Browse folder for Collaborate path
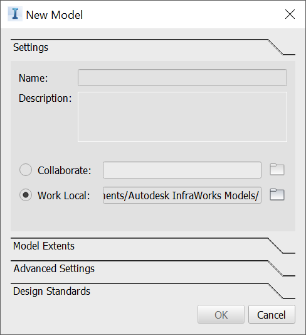 coord(277,170)
